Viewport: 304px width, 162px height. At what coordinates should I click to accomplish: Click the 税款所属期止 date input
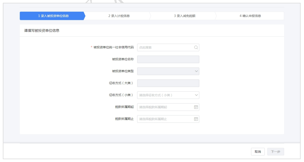[168, 119]
